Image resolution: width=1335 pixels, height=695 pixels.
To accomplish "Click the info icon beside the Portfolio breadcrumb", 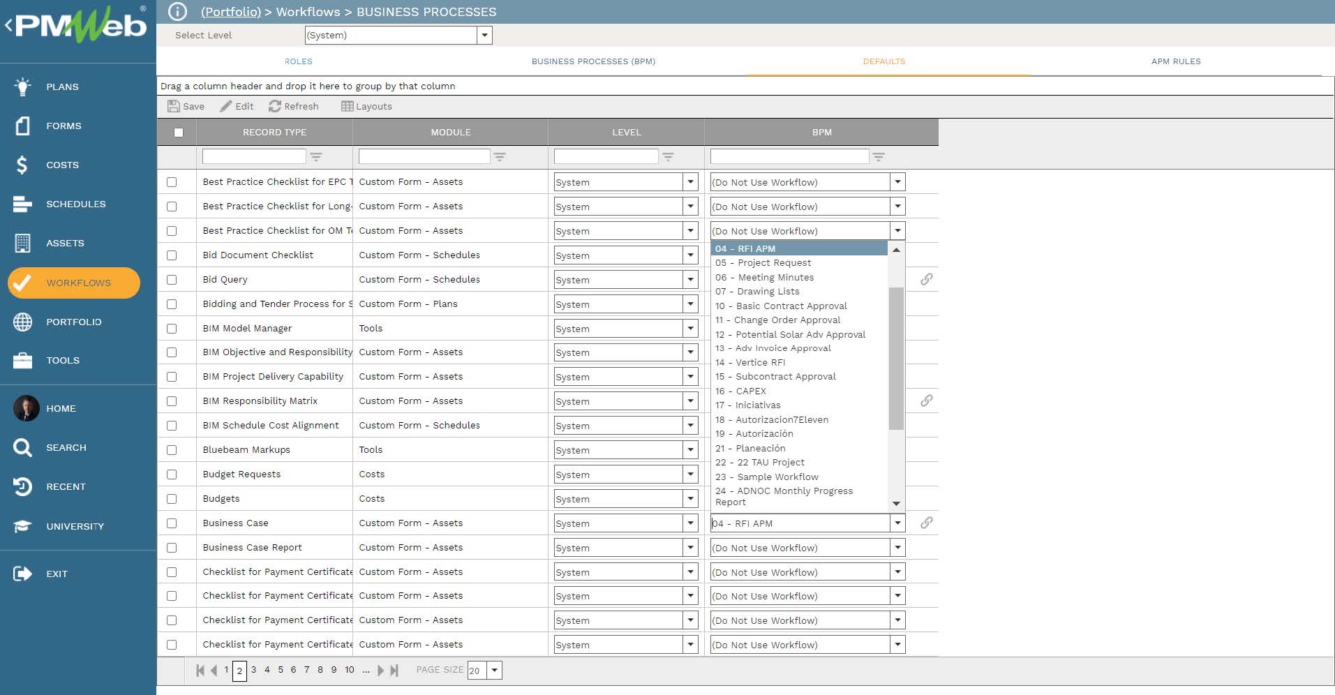I will click(177, 12).
